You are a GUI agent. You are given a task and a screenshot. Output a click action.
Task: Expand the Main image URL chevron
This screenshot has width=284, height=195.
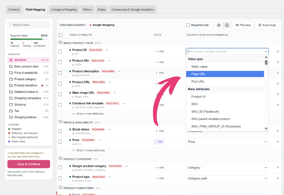pos(115,93)
